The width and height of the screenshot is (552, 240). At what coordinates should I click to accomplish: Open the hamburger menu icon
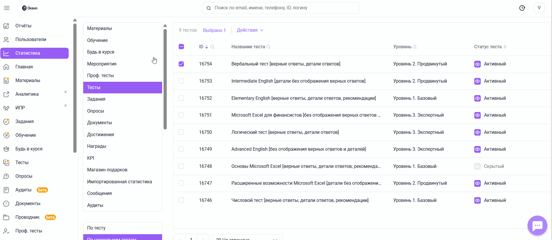pos(7,8)
